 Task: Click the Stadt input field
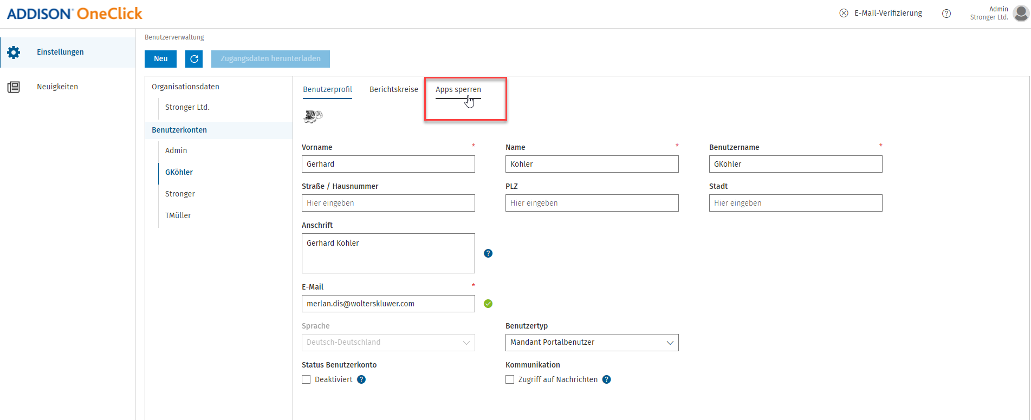tap(796, 203)
